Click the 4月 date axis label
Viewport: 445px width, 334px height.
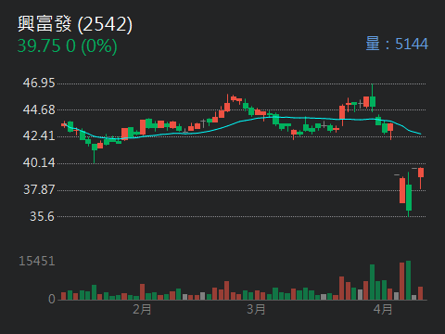click(383, 309)
